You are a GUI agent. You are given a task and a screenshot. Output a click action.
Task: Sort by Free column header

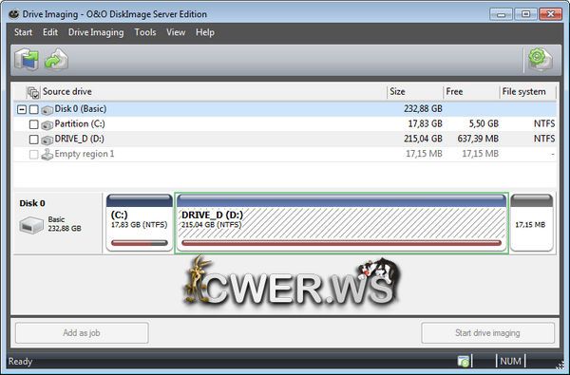click(x=472, y=91)
